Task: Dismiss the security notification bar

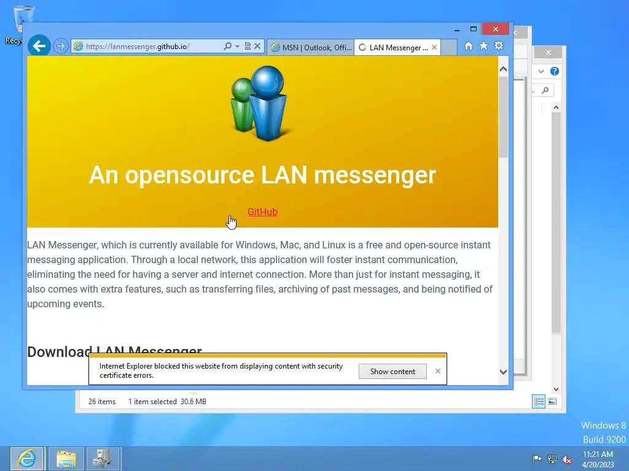Action: [x=437, y=371]
